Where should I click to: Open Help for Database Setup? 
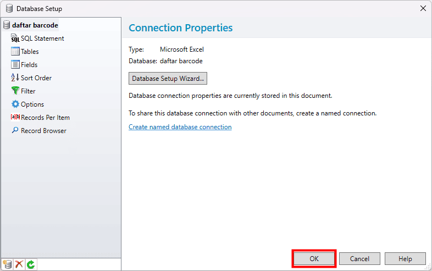tap(405, 258)
